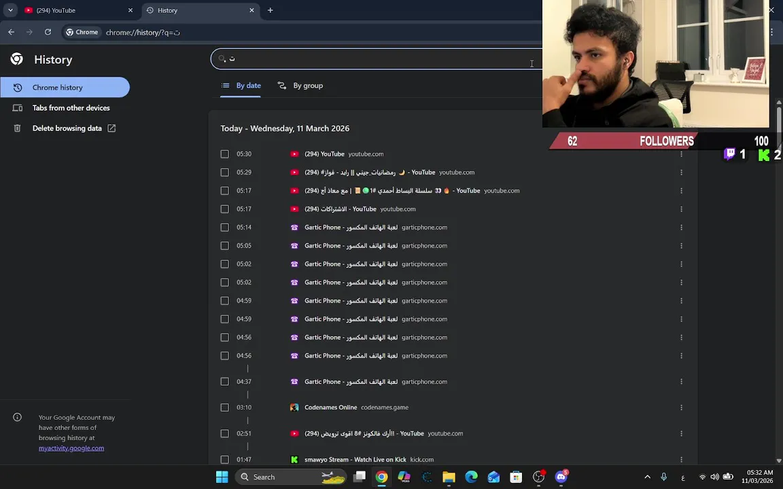Select Chrome history in sidebar

tap(65, 88)
